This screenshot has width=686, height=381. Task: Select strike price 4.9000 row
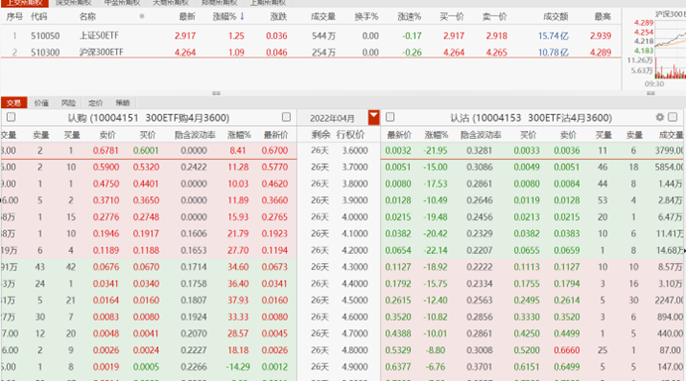(354, 366)
